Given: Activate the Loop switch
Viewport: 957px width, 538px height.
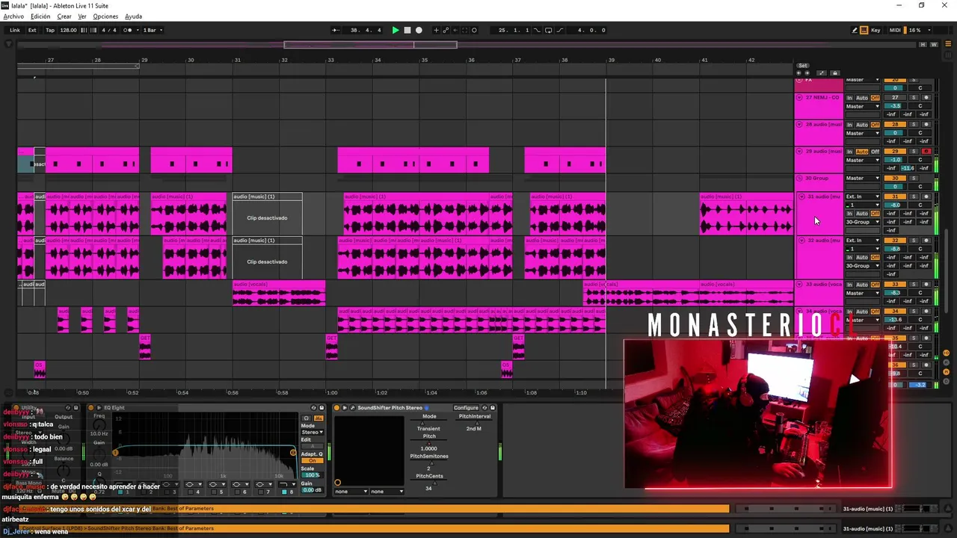Looking at the screenshot, I should [x=548, y=30].
